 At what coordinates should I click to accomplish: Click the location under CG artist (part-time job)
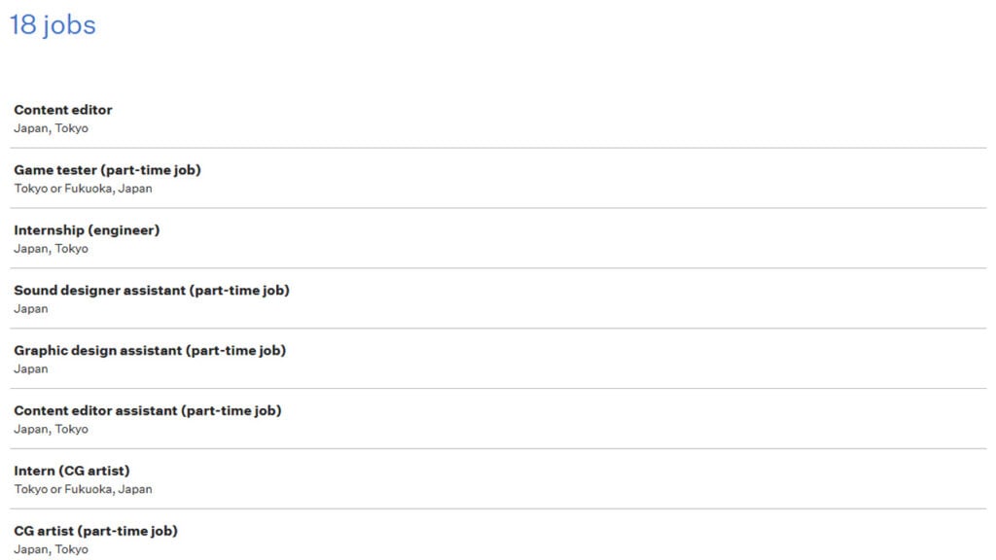pyautogui.click(x=51, y=550)
